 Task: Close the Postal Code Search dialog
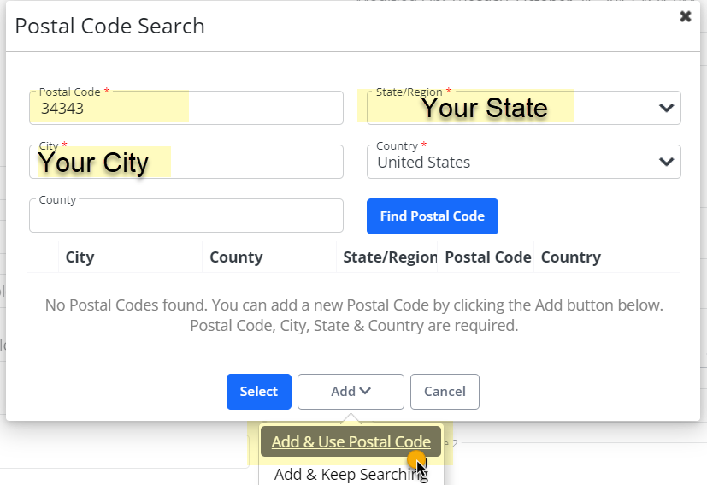[x=686, y=17]
